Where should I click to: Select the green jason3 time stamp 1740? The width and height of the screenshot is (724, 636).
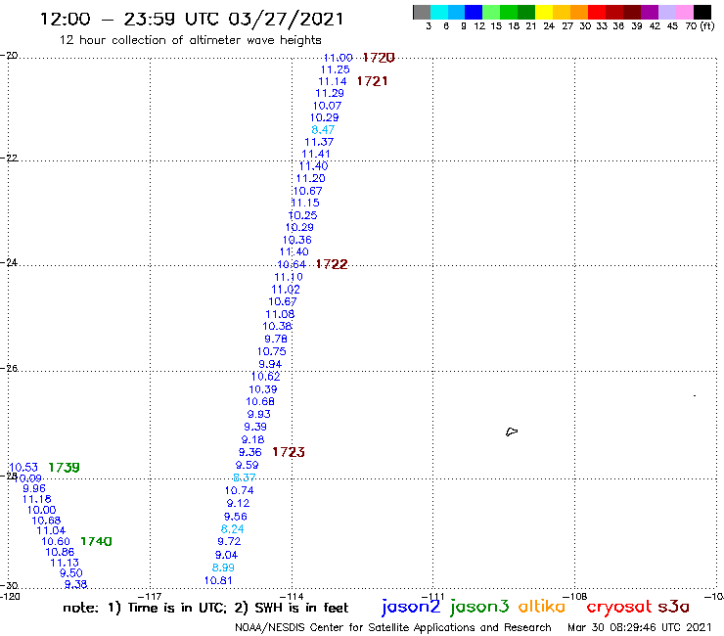(96, 541)
